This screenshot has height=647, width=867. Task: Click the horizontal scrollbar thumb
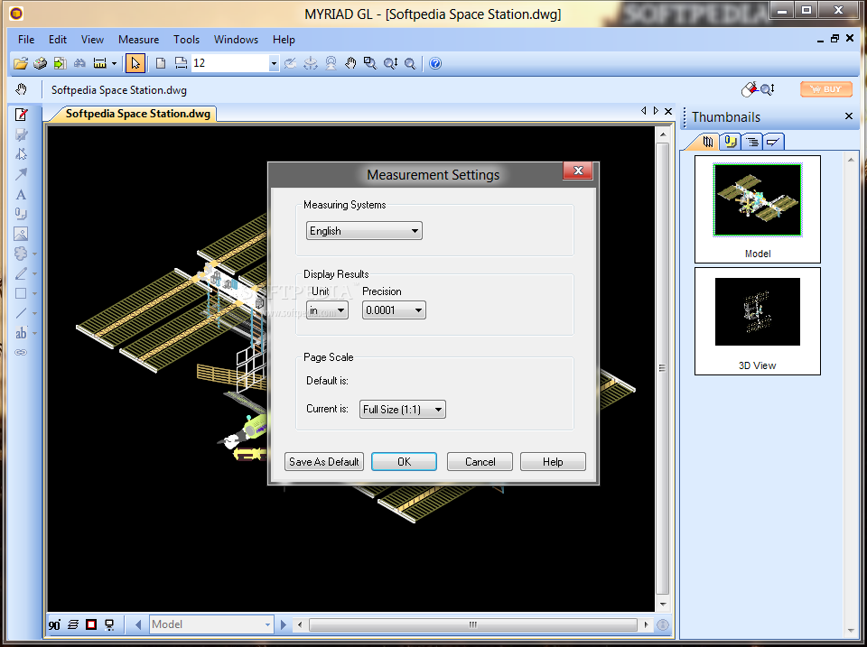[x=472, y=625]
